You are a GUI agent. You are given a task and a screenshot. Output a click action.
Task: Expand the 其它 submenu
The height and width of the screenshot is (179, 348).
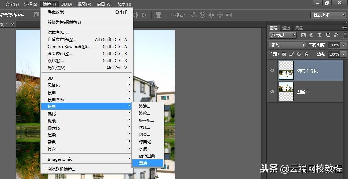point(87,149)
